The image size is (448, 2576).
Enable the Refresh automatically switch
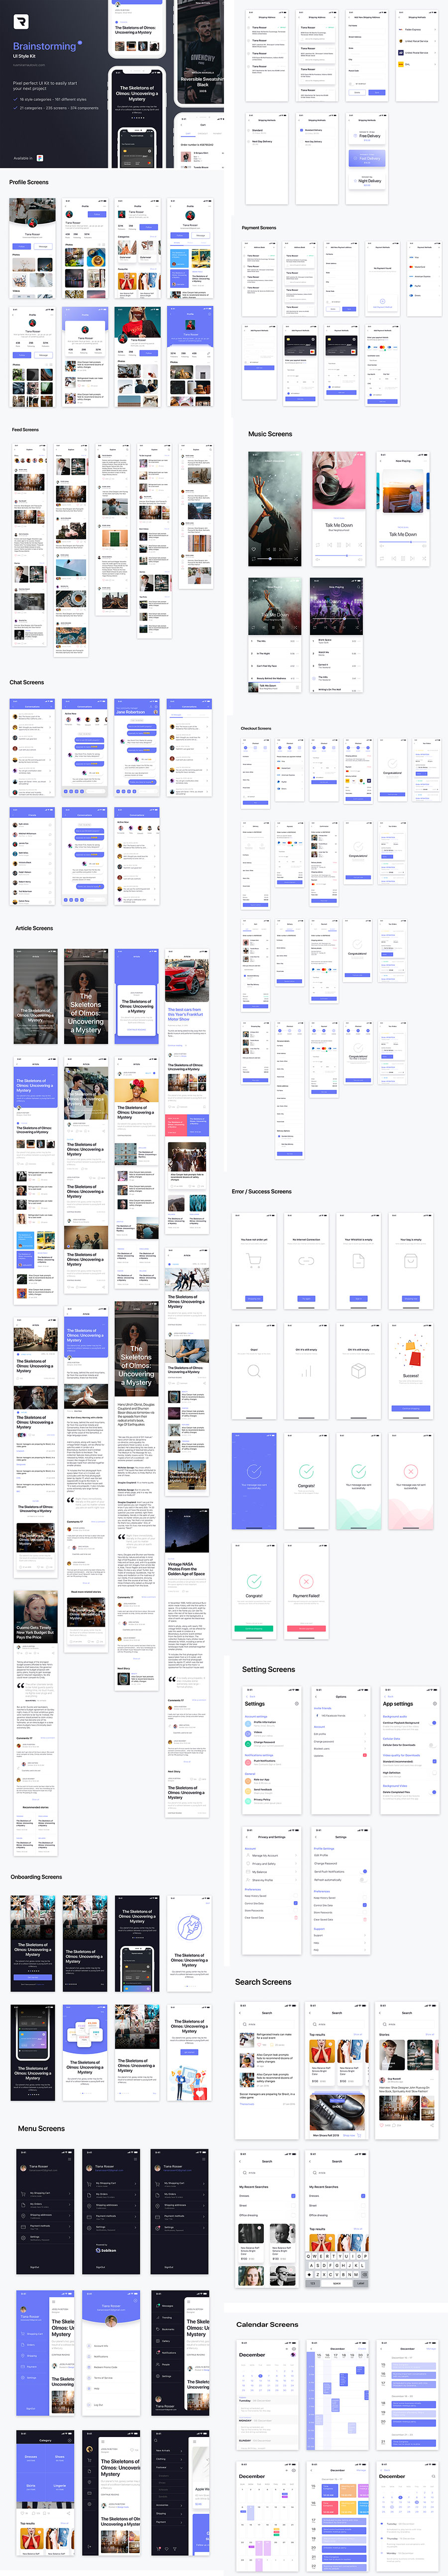[x=364, y=1879]
